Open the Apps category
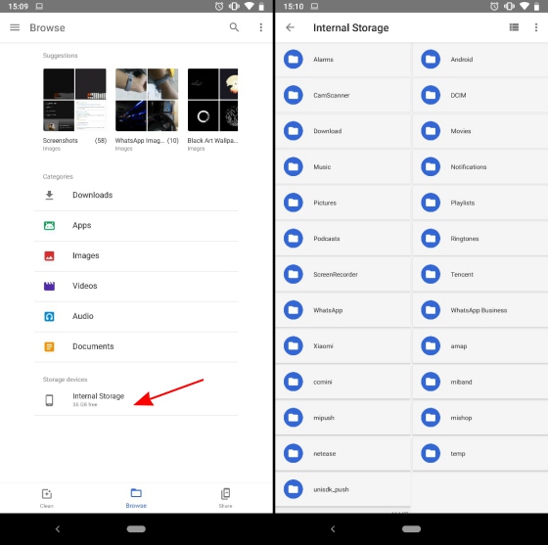Image resolution: width=548 pixels, height=545 pixels. 136,226
